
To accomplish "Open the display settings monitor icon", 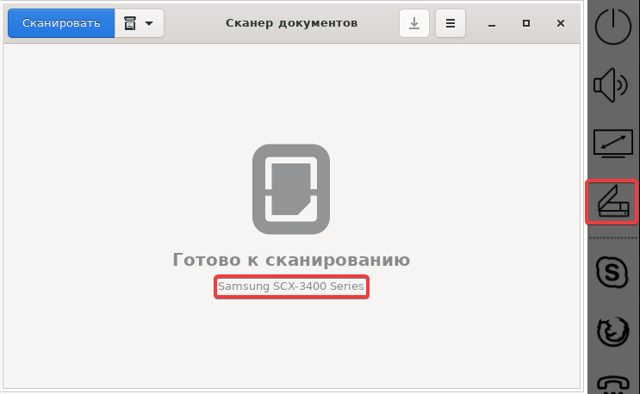I will coord(612,144).
